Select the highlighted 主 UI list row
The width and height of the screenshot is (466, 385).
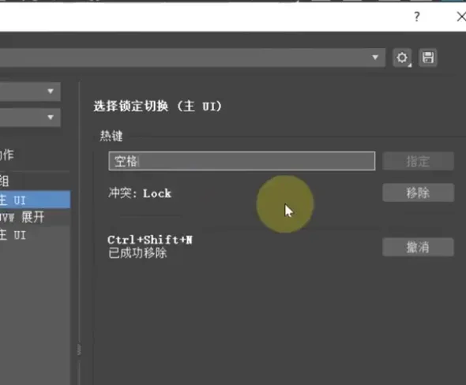[x=35, y=200]
